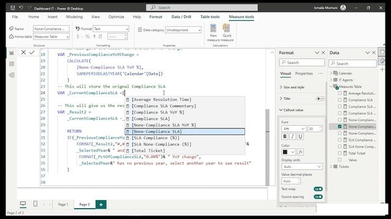Check the Value field checkbox
This screenshot has height=219, width=391.
click(x=340, y=160)
